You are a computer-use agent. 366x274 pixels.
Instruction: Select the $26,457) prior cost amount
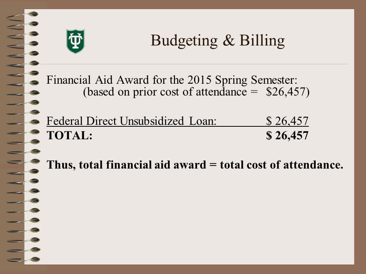tap(288, 92)
